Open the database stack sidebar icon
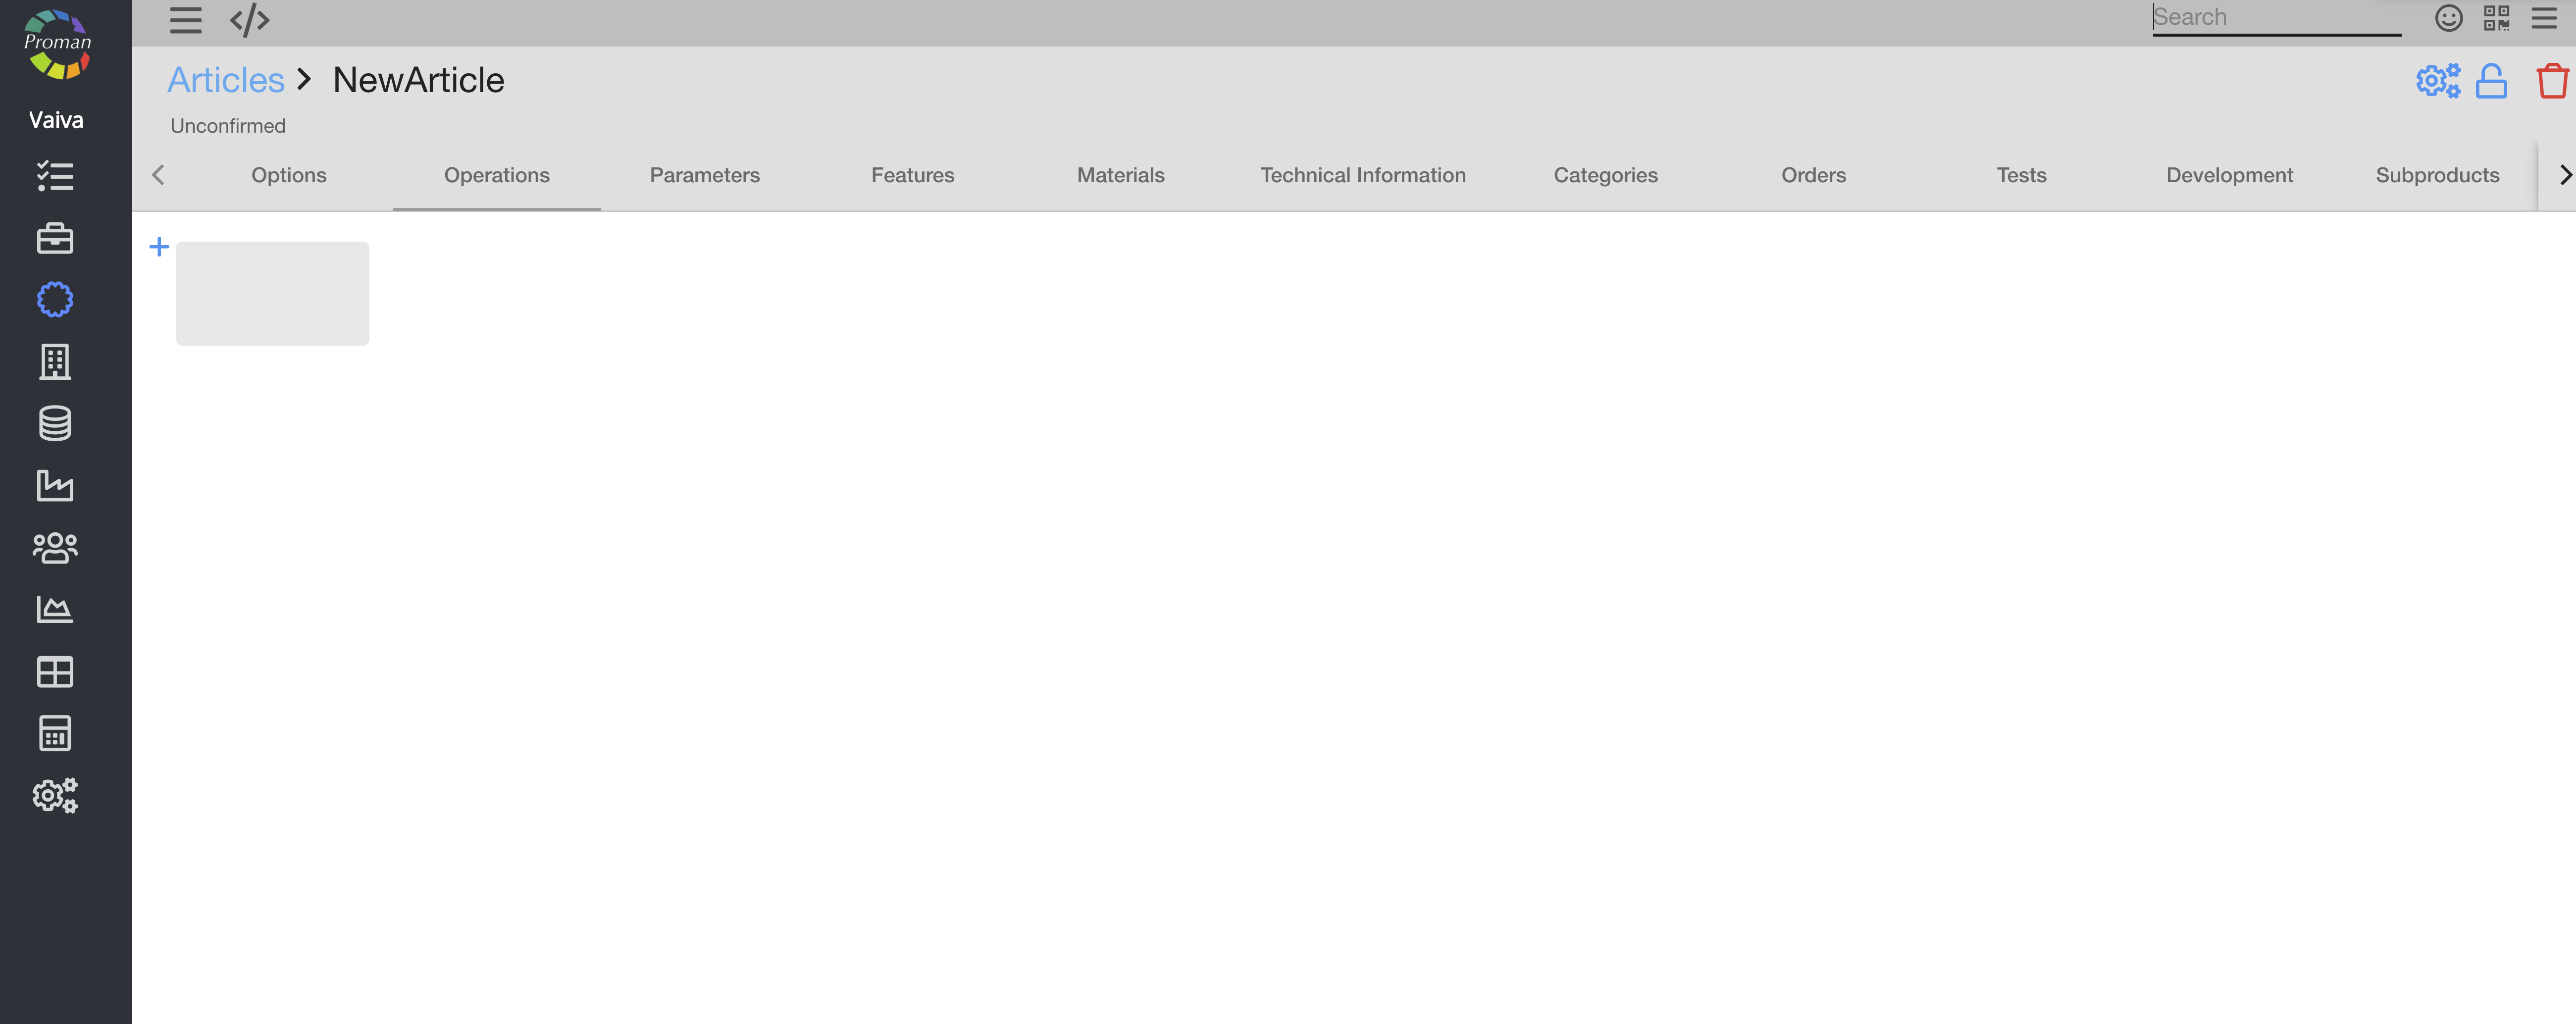The width and height of the screenshot is (2576, 1024). pyautogui.click(x=55, y=423)
